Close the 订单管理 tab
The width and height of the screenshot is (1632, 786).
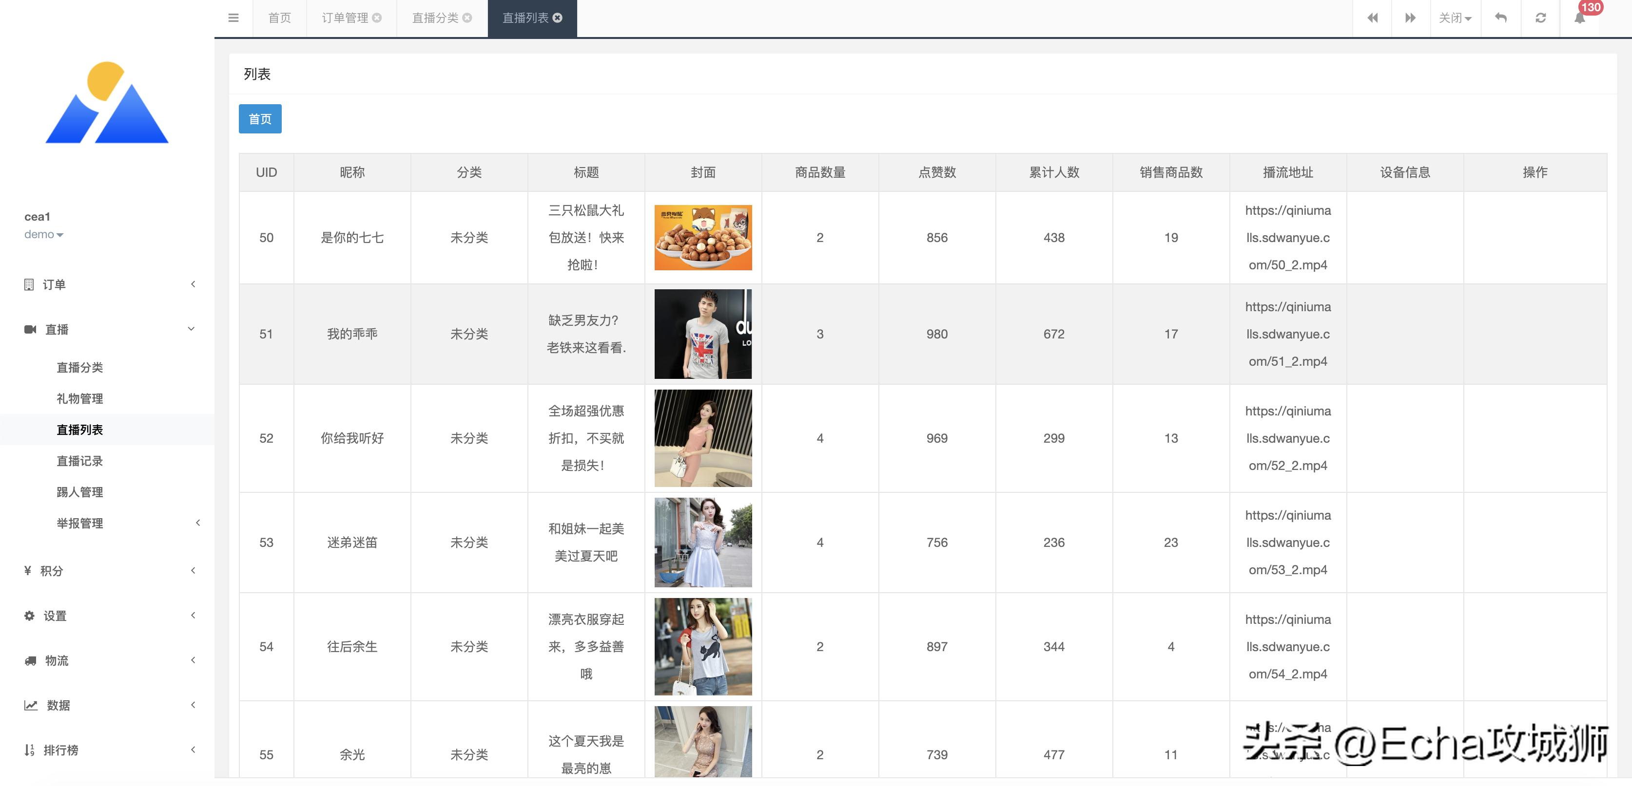pyautogui.click(x=377, y=18)
